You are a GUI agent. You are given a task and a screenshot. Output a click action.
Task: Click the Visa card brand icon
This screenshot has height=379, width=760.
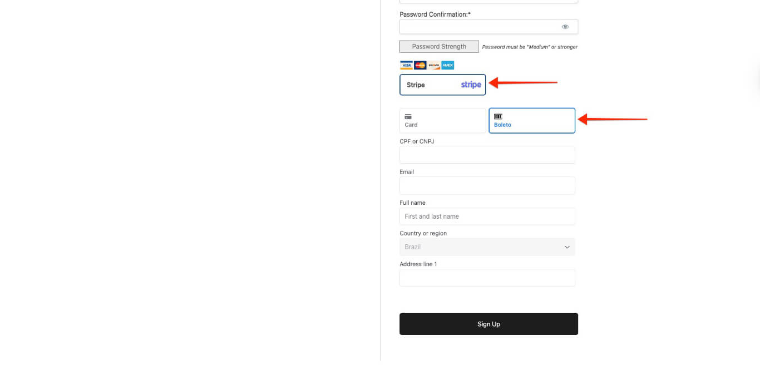406,65
